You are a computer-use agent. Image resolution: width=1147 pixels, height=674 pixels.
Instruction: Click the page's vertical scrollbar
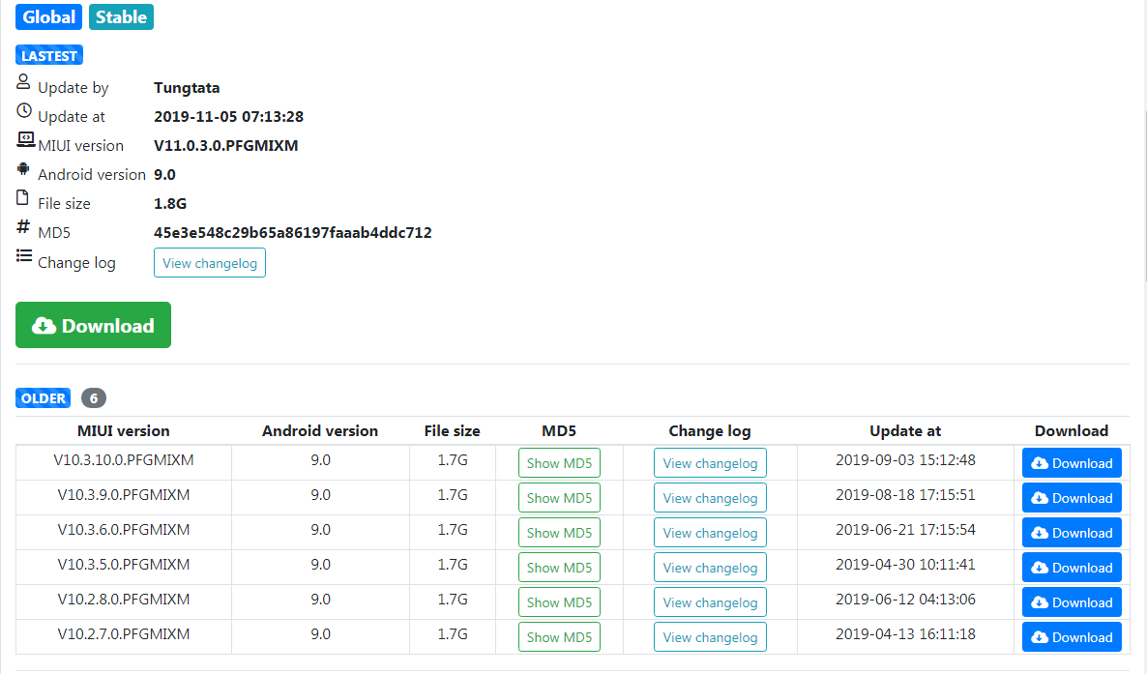(1145, 196)
